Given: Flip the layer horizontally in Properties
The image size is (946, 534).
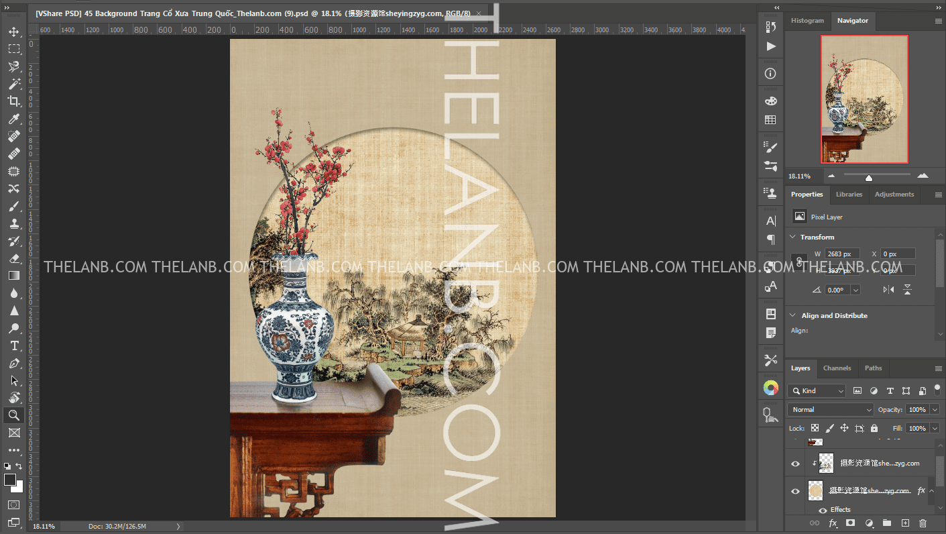Looking at the screenshot, I should tap(888, 290).
